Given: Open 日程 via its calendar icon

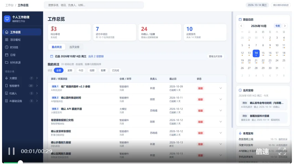Looking at the screenshot, I should pos(7,55).
